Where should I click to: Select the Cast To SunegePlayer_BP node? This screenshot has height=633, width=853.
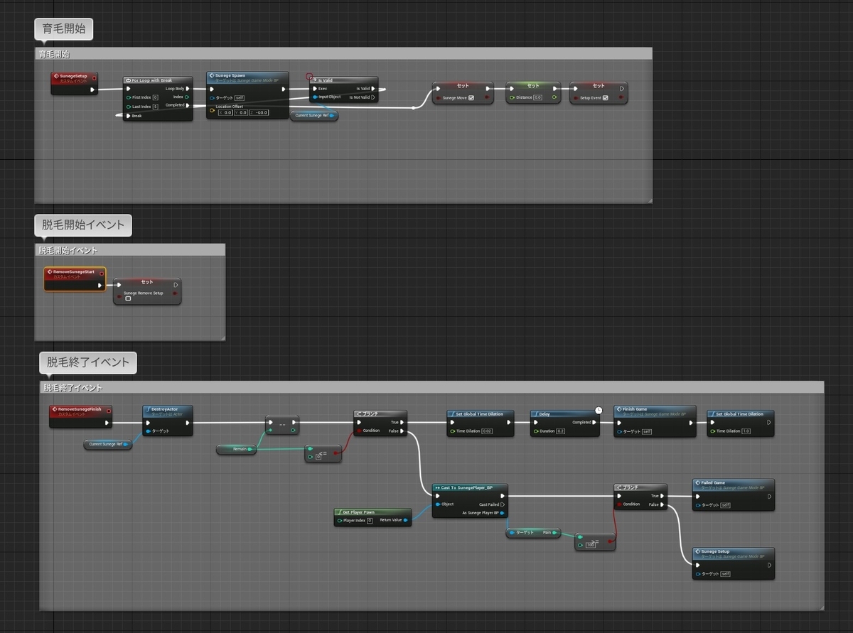pos(470,500)
